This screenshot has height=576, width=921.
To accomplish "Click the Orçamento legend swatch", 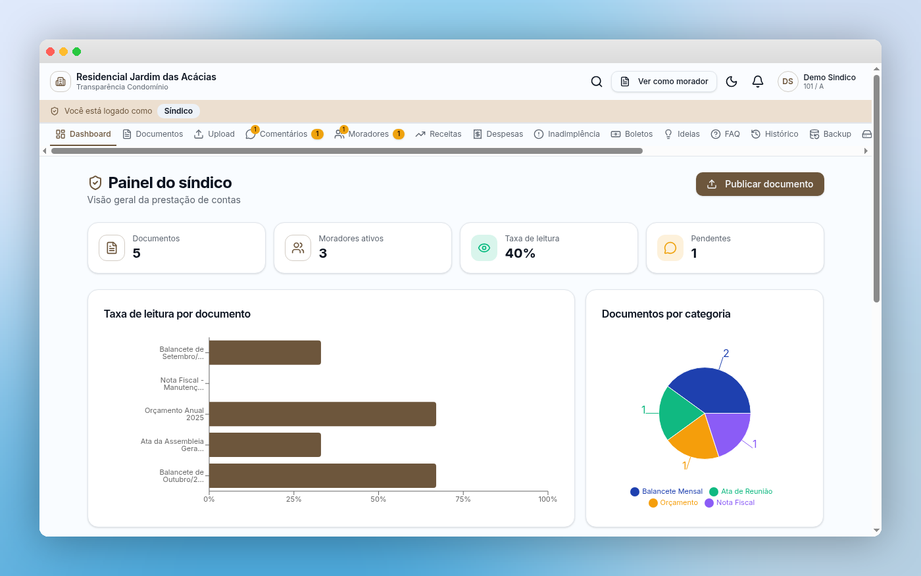I will (653, 503).
